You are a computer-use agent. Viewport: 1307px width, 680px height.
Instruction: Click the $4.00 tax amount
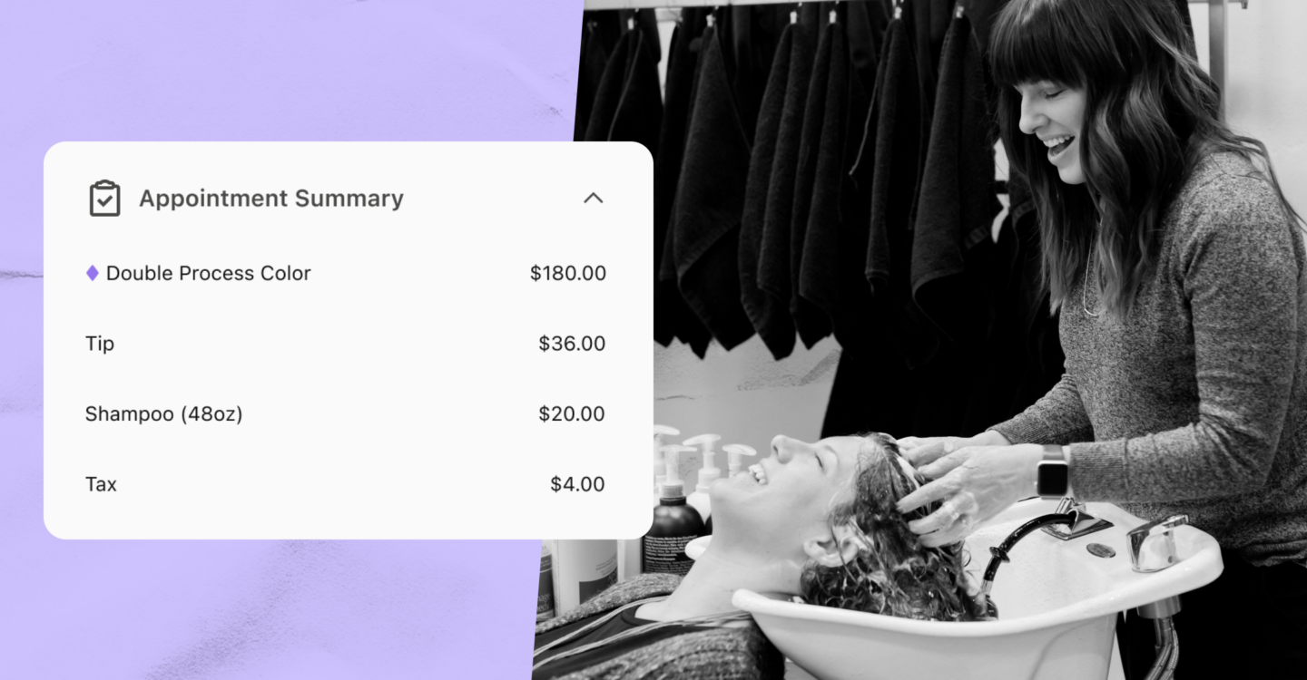[x=577, y=484]
